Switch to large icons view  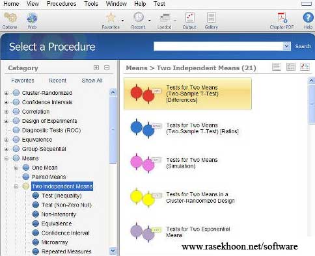pyautogui.click(x=305, y=67)
